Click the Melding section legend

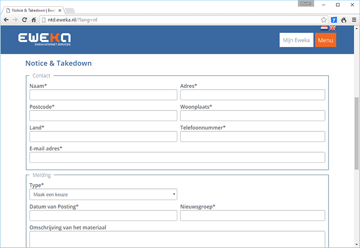click(42, 175)
